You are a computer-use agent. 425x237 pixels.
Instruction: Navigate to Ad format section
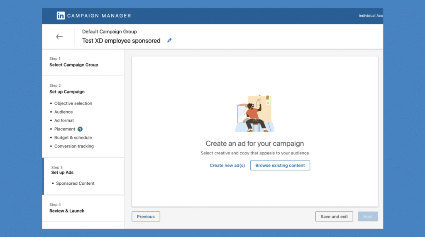(64, 120)
